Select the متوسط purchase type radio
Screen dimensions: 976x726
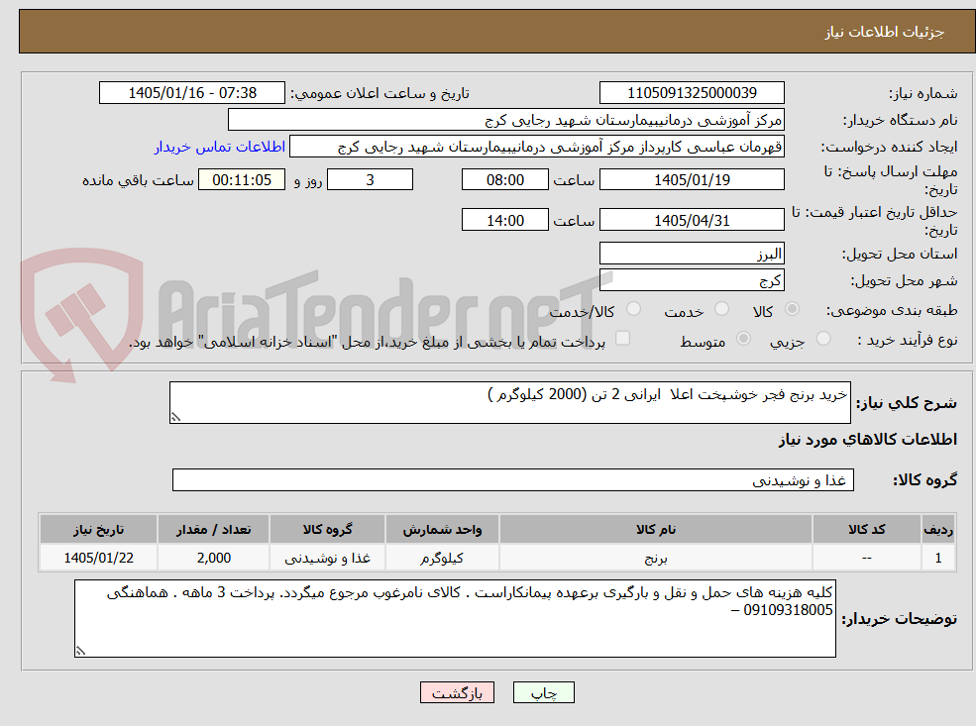tap(743, 339)
